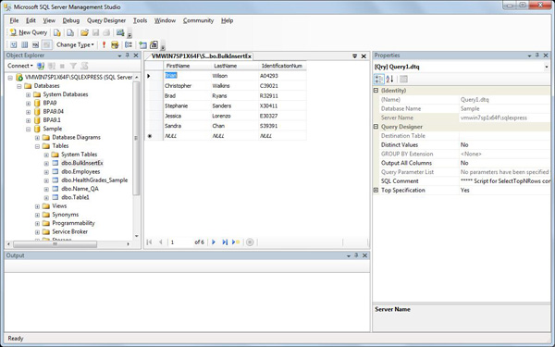This screenshot has height=347, width=555.
Task: Click the Distinct Values property value No
Action: [504, 145]
